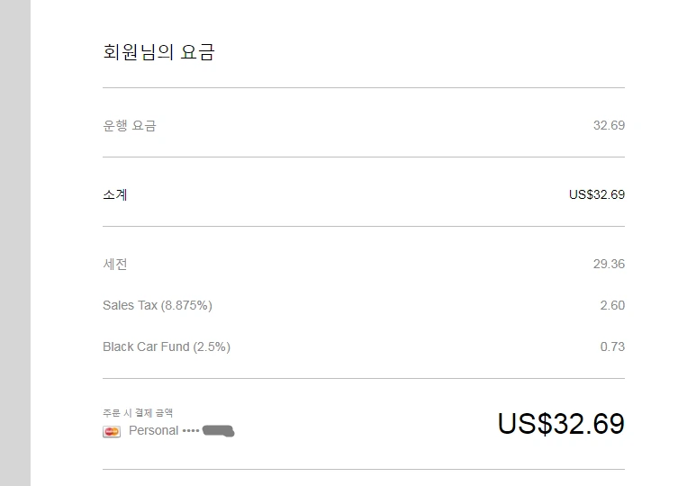Viewport: 696px width, 486px height.
Task: Click the Sales Tax (8.875%) label
Action: coord(158,305)
